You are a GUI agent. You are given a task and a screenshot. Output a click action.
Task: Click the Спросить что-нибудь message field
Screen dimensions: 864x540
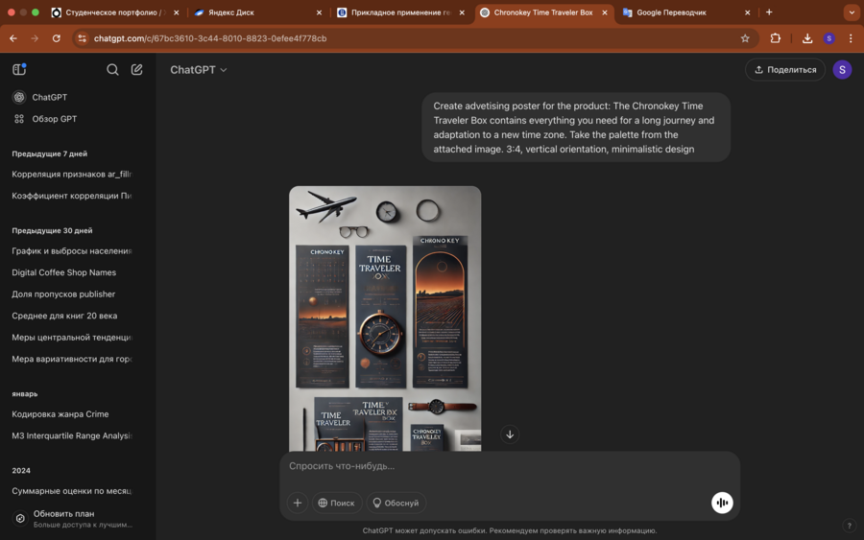pyautogui.click(x=510, y=466)
